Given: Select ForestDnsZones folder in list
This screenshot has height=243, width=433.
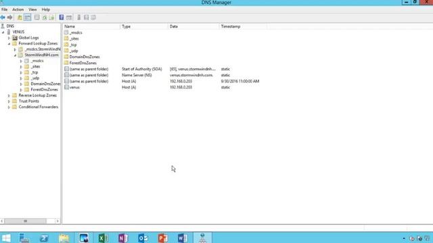Looking at the screenshot, I should coord(83,63).
